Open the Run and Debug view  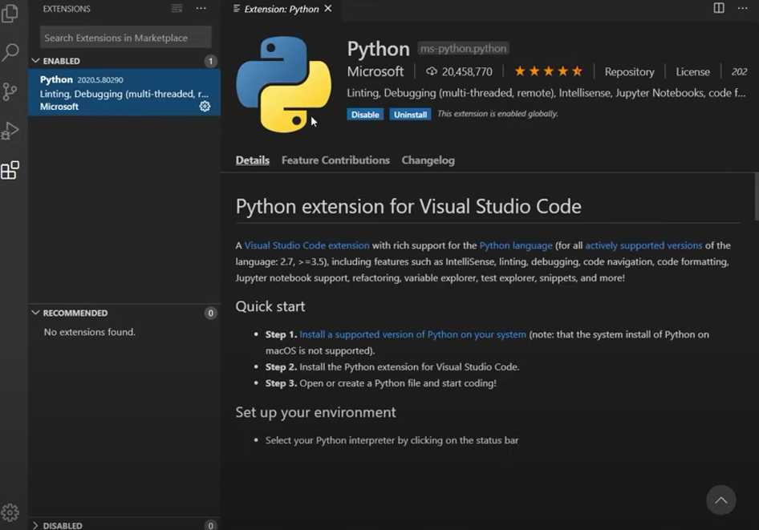point(10,131)
